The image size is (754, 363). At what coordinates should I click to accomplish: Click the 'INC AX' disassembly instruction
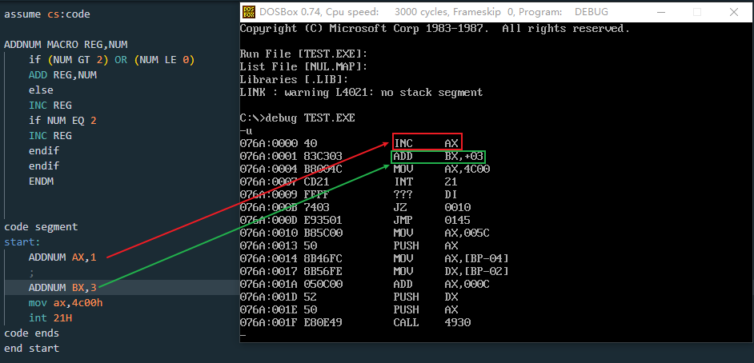pyautogui.click(x=427, y=142)
